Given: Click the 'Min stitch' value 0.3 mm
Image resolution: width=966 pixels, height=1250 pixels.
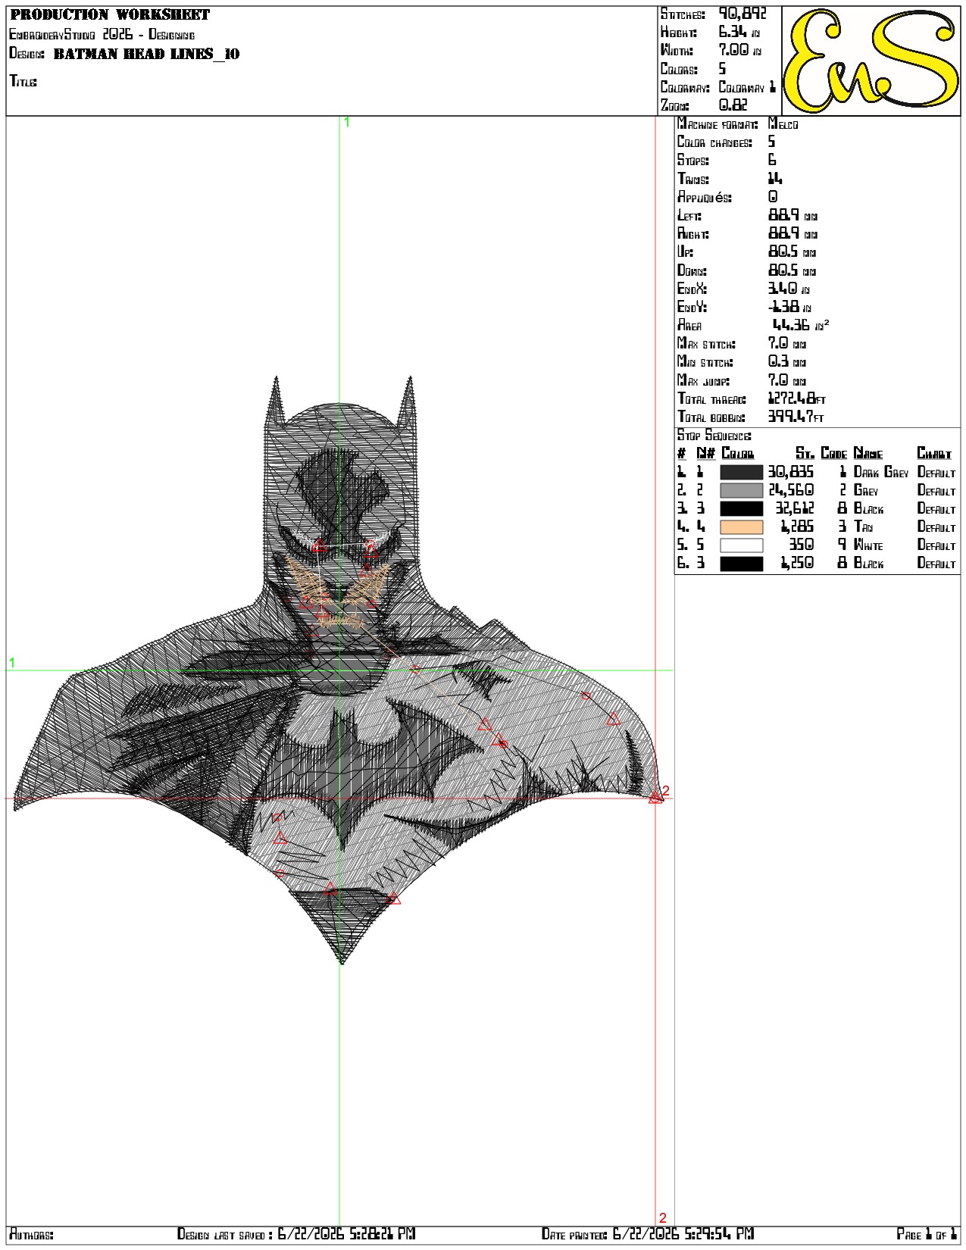Looking at the screenshot, I should click(786, 361).
